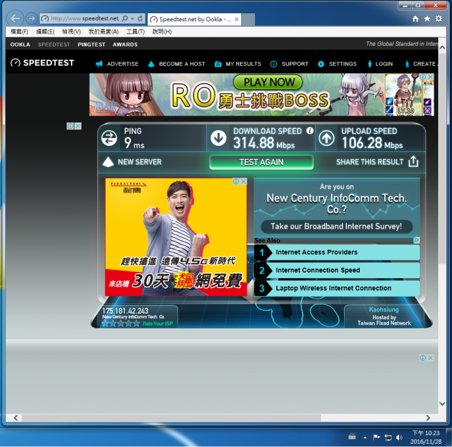The image size is (452, 447).
Task: Click the search magnifier in address bar
Action: [125, 19]
